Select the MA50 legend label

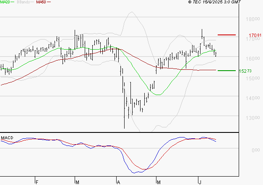(x=41, y=3)
